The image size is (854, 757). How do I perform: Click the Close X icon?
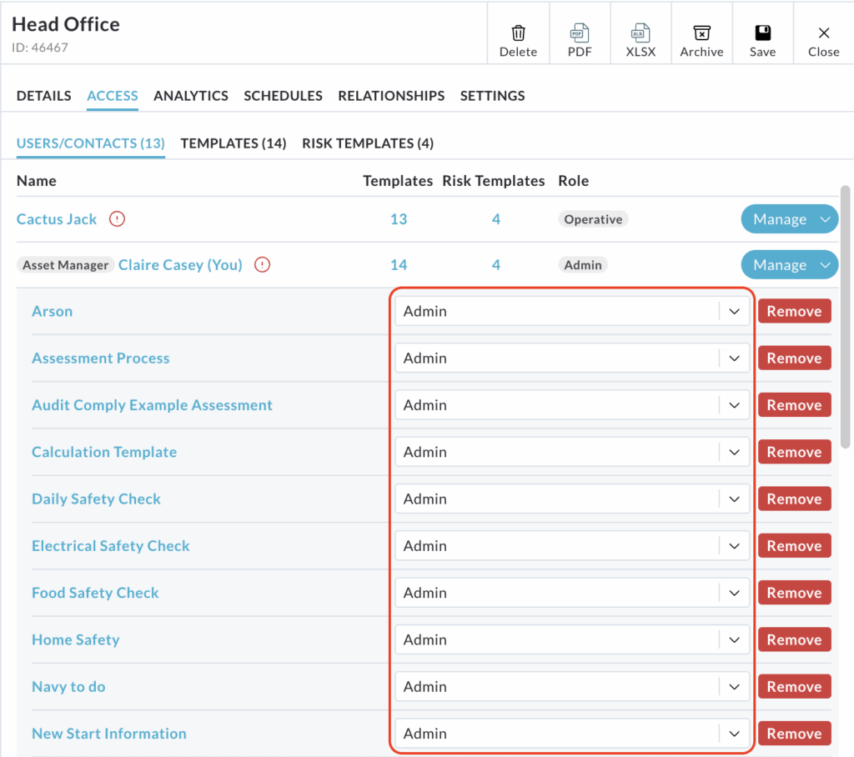823,33
